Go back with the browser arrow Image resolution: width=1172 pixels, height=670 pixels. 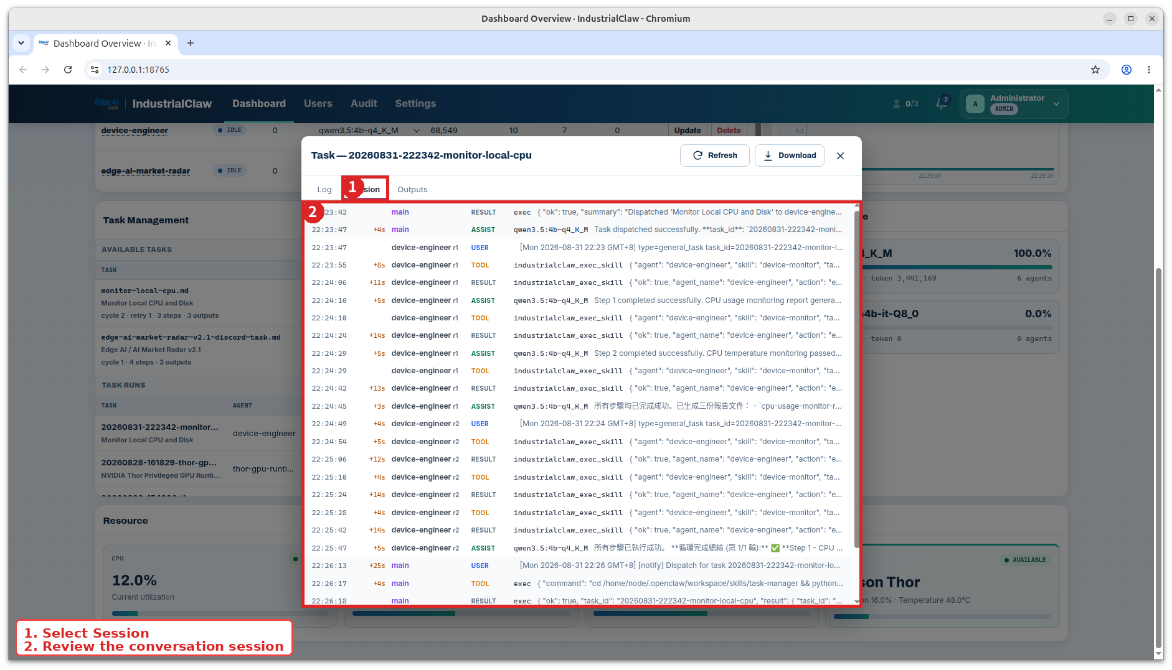pyautogui.click(x=23, y=70)
